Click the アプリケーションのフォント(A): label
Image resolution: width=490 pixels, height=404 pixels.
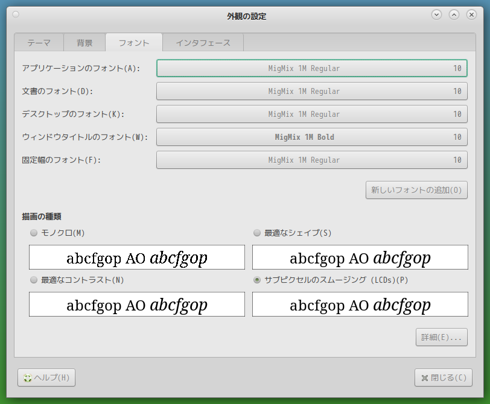tap(81, 68)
